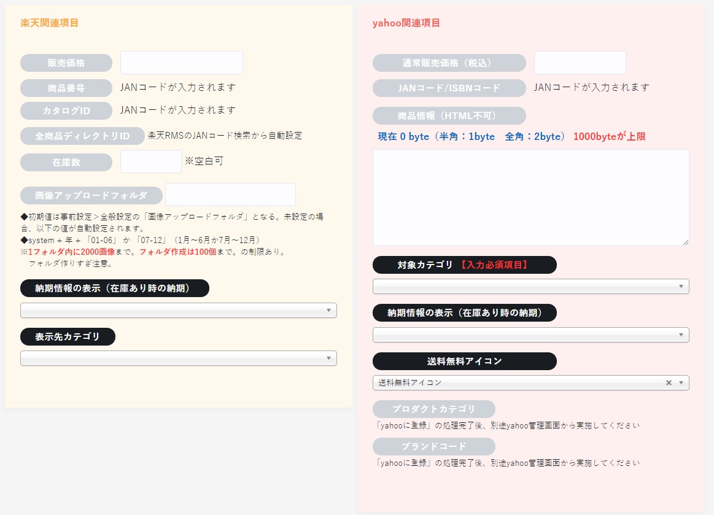The image size is (714, 515).
Task: Click the 商品番号 label pill
Action: click(66, 88)
